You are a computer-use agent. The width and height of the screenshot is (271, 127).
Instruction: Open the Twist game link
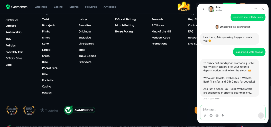tap(46, 19)
